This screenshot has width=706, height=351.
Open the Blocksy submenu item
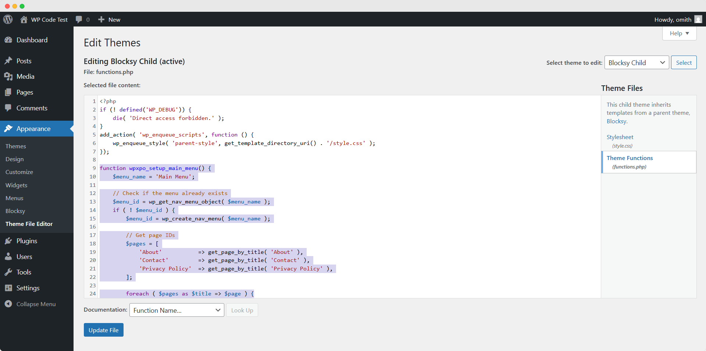click(15, 211)
